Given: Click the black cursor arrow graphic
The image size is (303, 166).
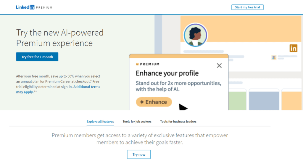Looking at the screenshot, I should 183,107.
